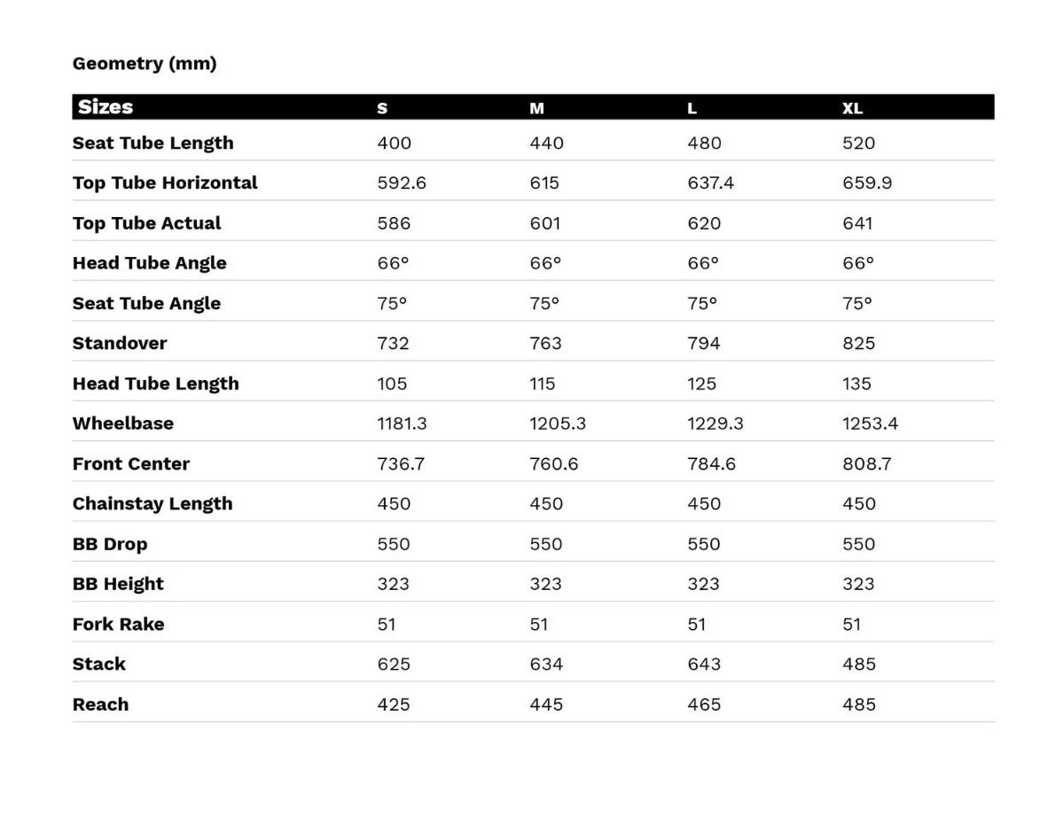Select the 634 stack value

546,665
